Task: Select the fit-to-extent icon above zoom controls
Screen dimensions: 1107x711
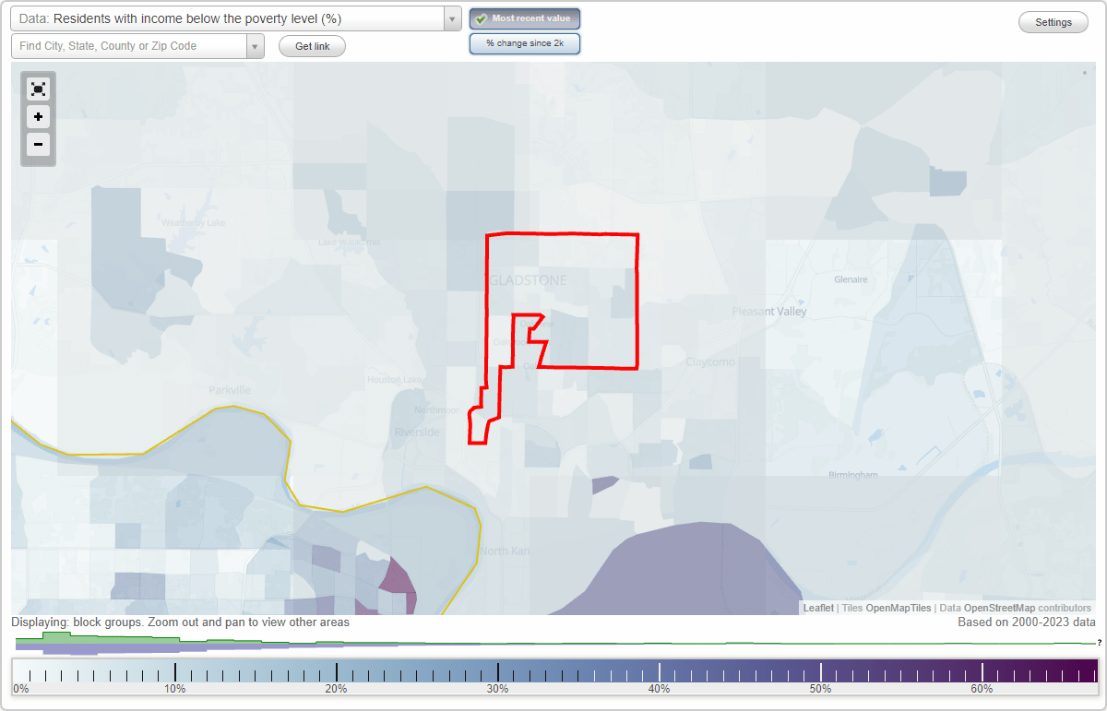Action: [x=38, y=89]
